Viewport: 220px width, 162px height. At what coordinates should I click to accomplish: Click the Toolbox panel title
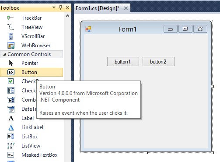click(10, 8)
